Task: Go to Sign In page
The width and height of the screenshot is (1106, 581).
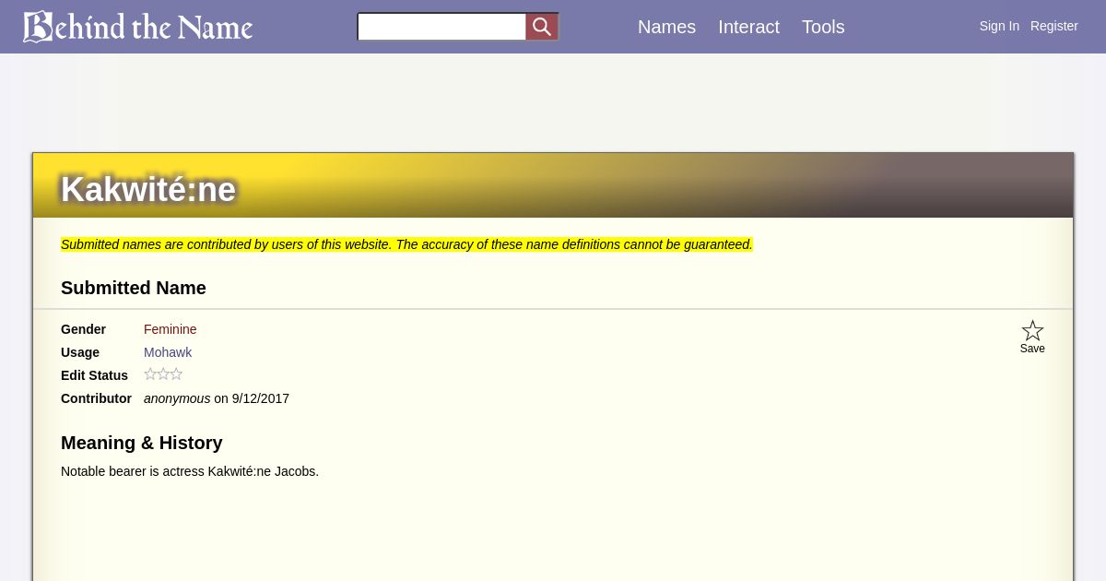Action: 999,26
